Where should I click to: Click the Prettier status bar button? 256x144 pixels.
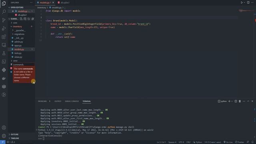(x=240, y=142)
